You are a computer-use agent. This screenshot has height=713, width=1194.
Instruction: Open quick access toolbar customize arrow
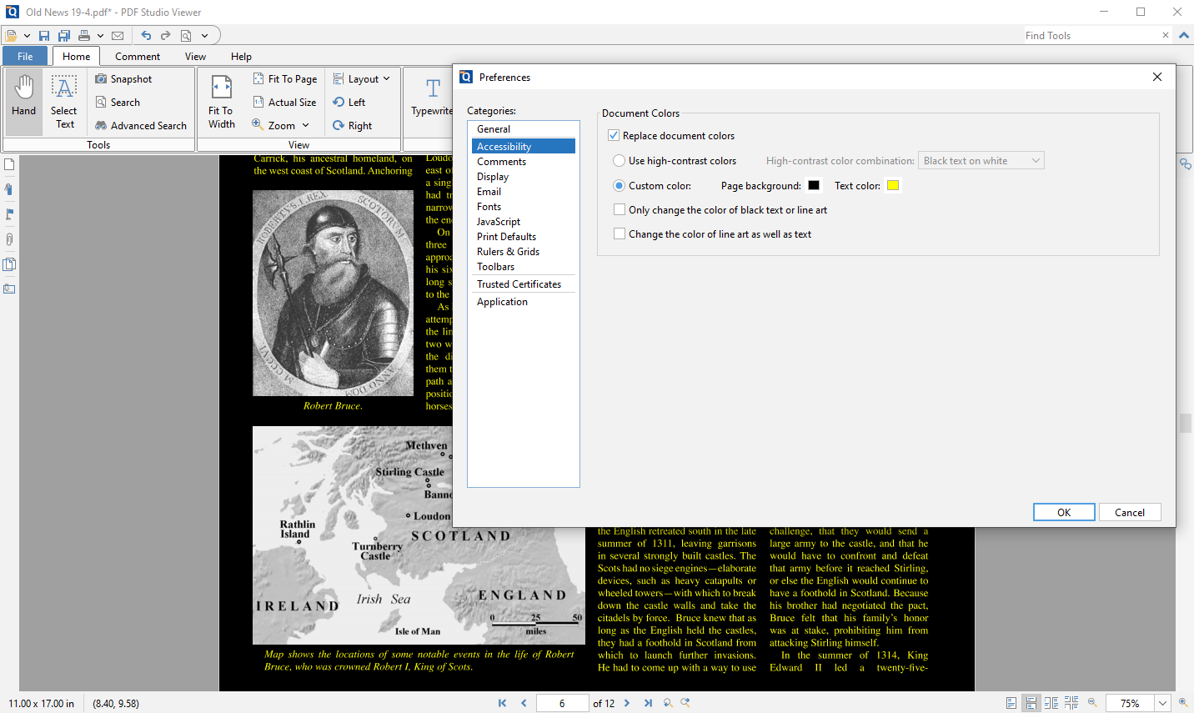(204, 36)
